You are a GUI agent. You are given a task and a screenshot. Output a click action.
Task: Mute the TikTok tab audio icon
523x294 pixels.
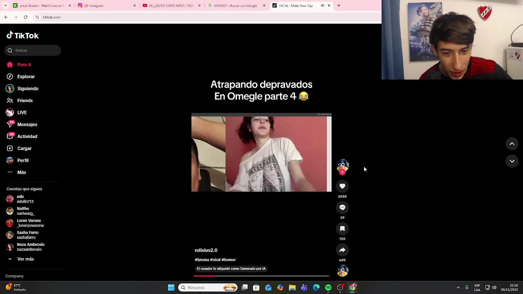coord(322,6)
